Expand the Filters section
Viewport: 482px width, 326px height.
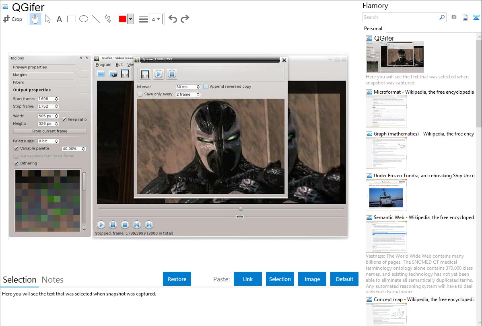tap(19, 82)
